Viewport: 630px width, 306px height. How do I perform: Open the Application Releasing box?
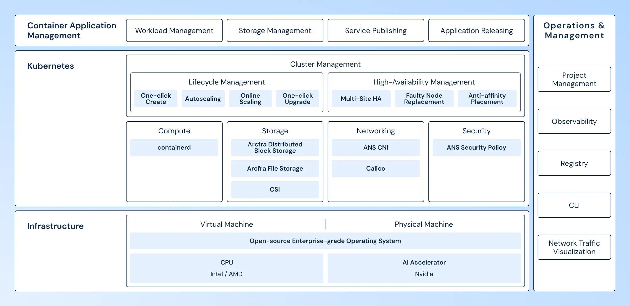[x=476, y=30]
